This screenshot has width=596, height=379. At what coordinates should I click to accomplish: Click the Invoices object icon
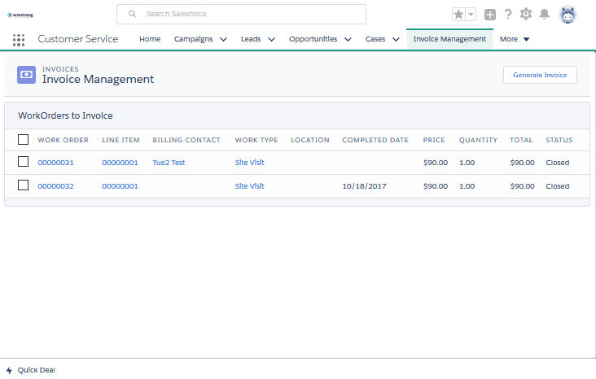click(x=26, y=75)
